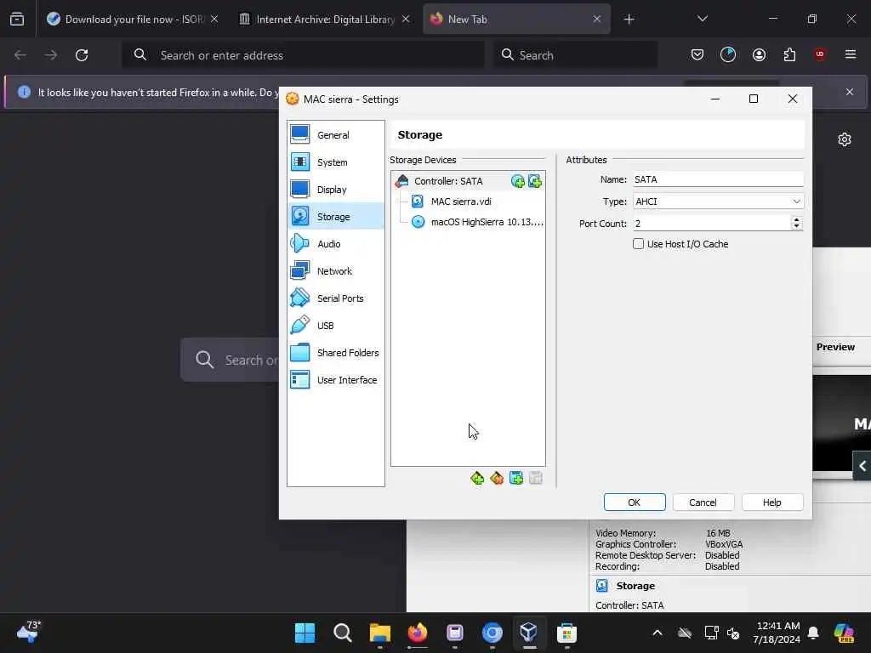
Task: Open Firefox hamburger application menu
Action: tap(851, 54)
